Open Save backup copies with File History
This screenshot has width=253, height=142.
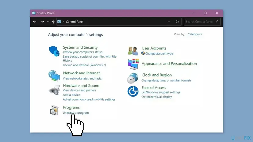pos(90,59)
